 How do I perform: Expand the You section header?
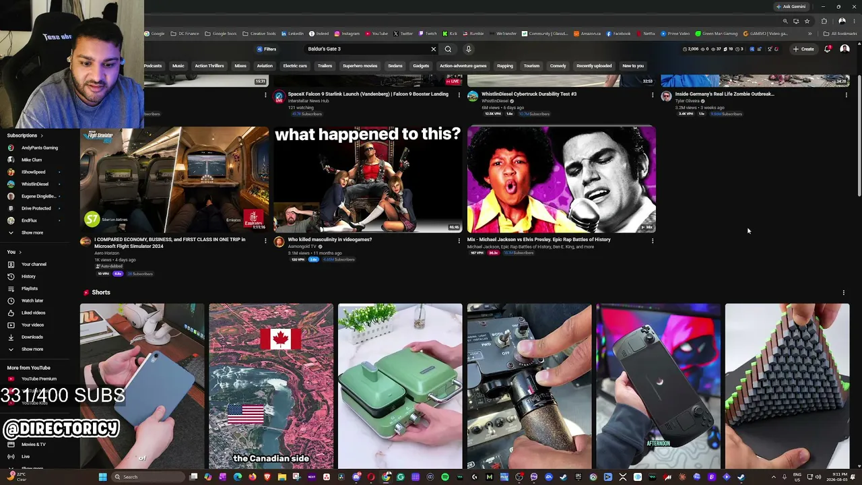(14, 252)
